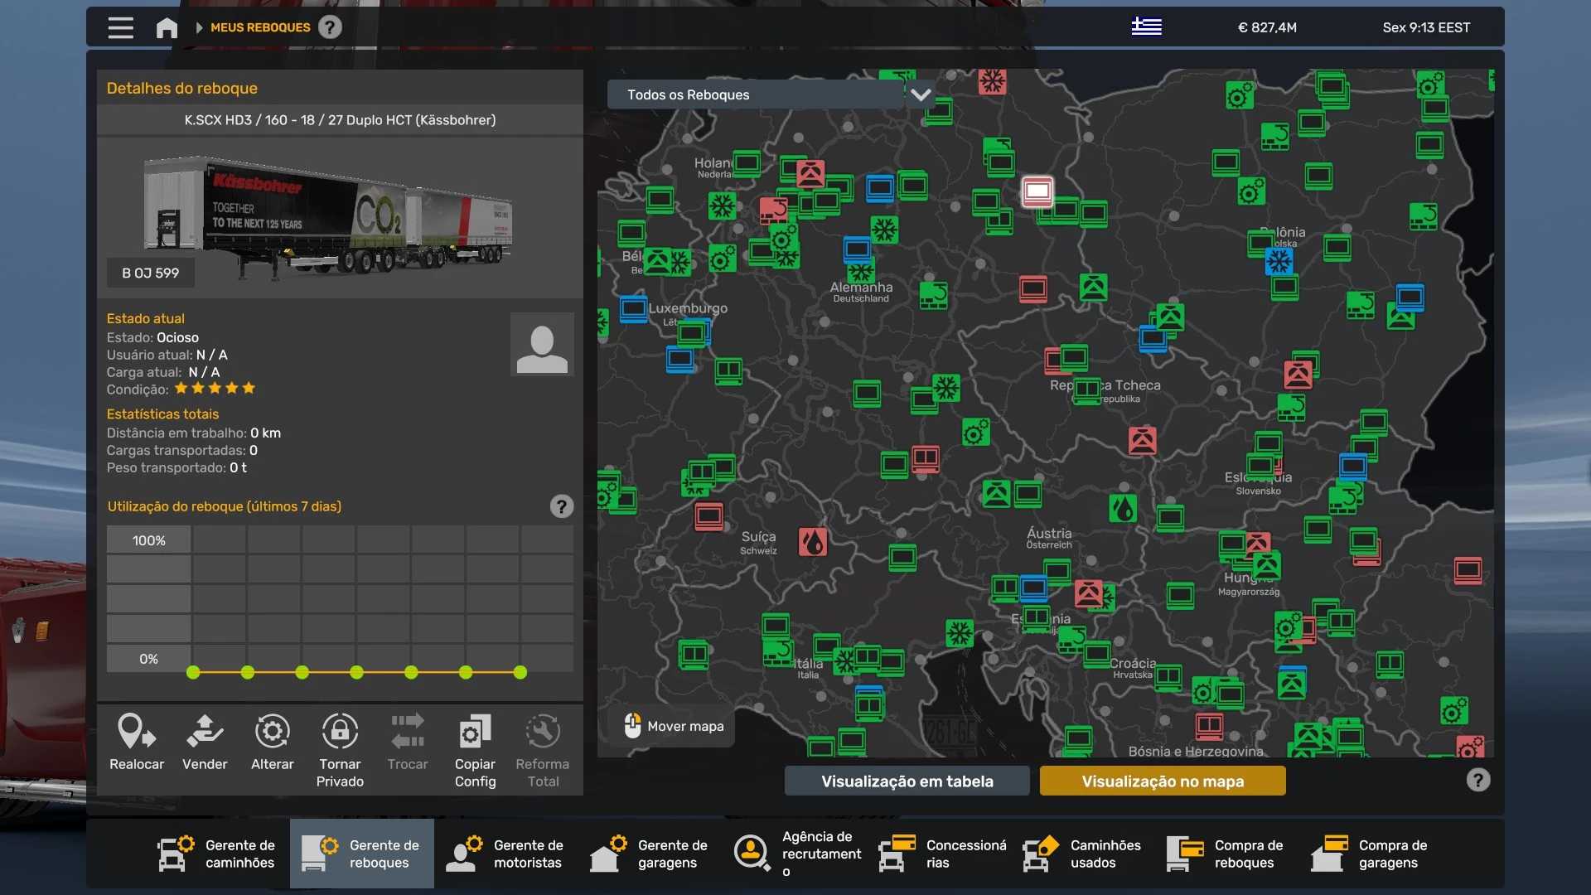This screenshot has height=895, width=1591.
Task: Click the help icon beside Meus Reboques
Action: click(330, 28)
